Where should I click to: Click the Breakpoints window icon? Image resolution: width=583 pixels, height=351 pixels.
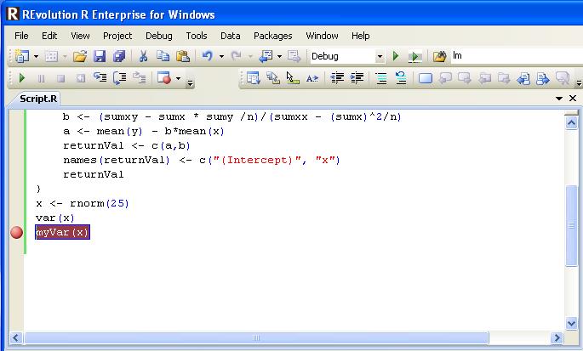click(x=164, y=78)
